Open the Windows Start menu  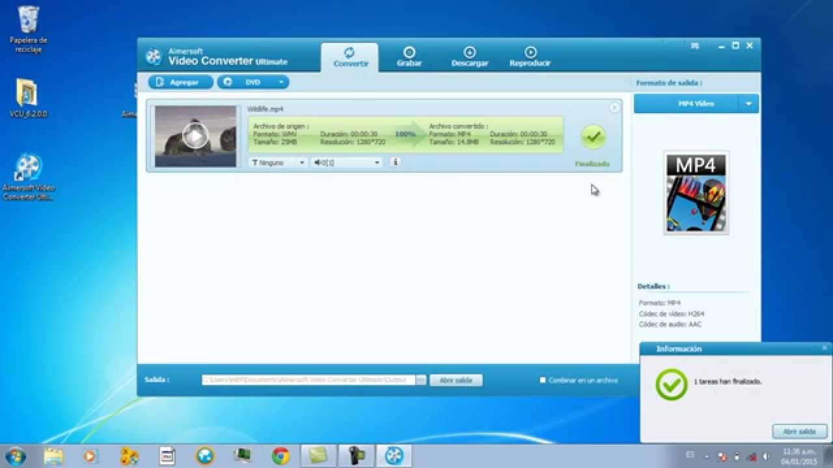click(16, 456)
